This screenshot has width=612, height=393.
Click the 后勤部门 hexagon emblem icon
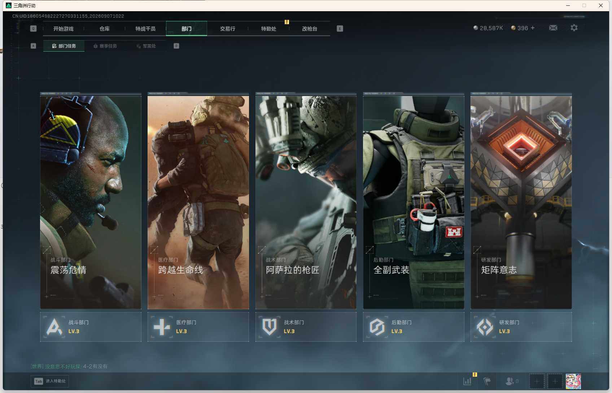pyautogui.click(x=377, y=327)
